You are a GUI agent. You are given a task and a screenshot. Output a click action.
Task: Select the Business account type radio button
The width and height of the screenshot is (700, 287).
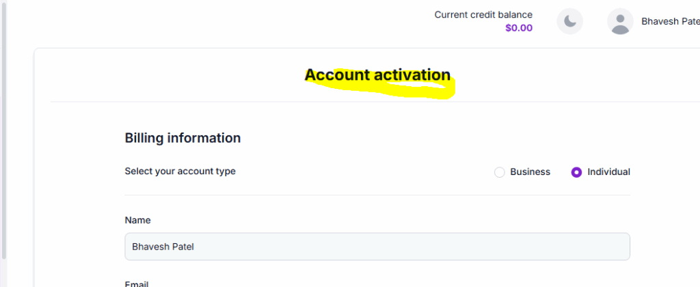point(499,172)
